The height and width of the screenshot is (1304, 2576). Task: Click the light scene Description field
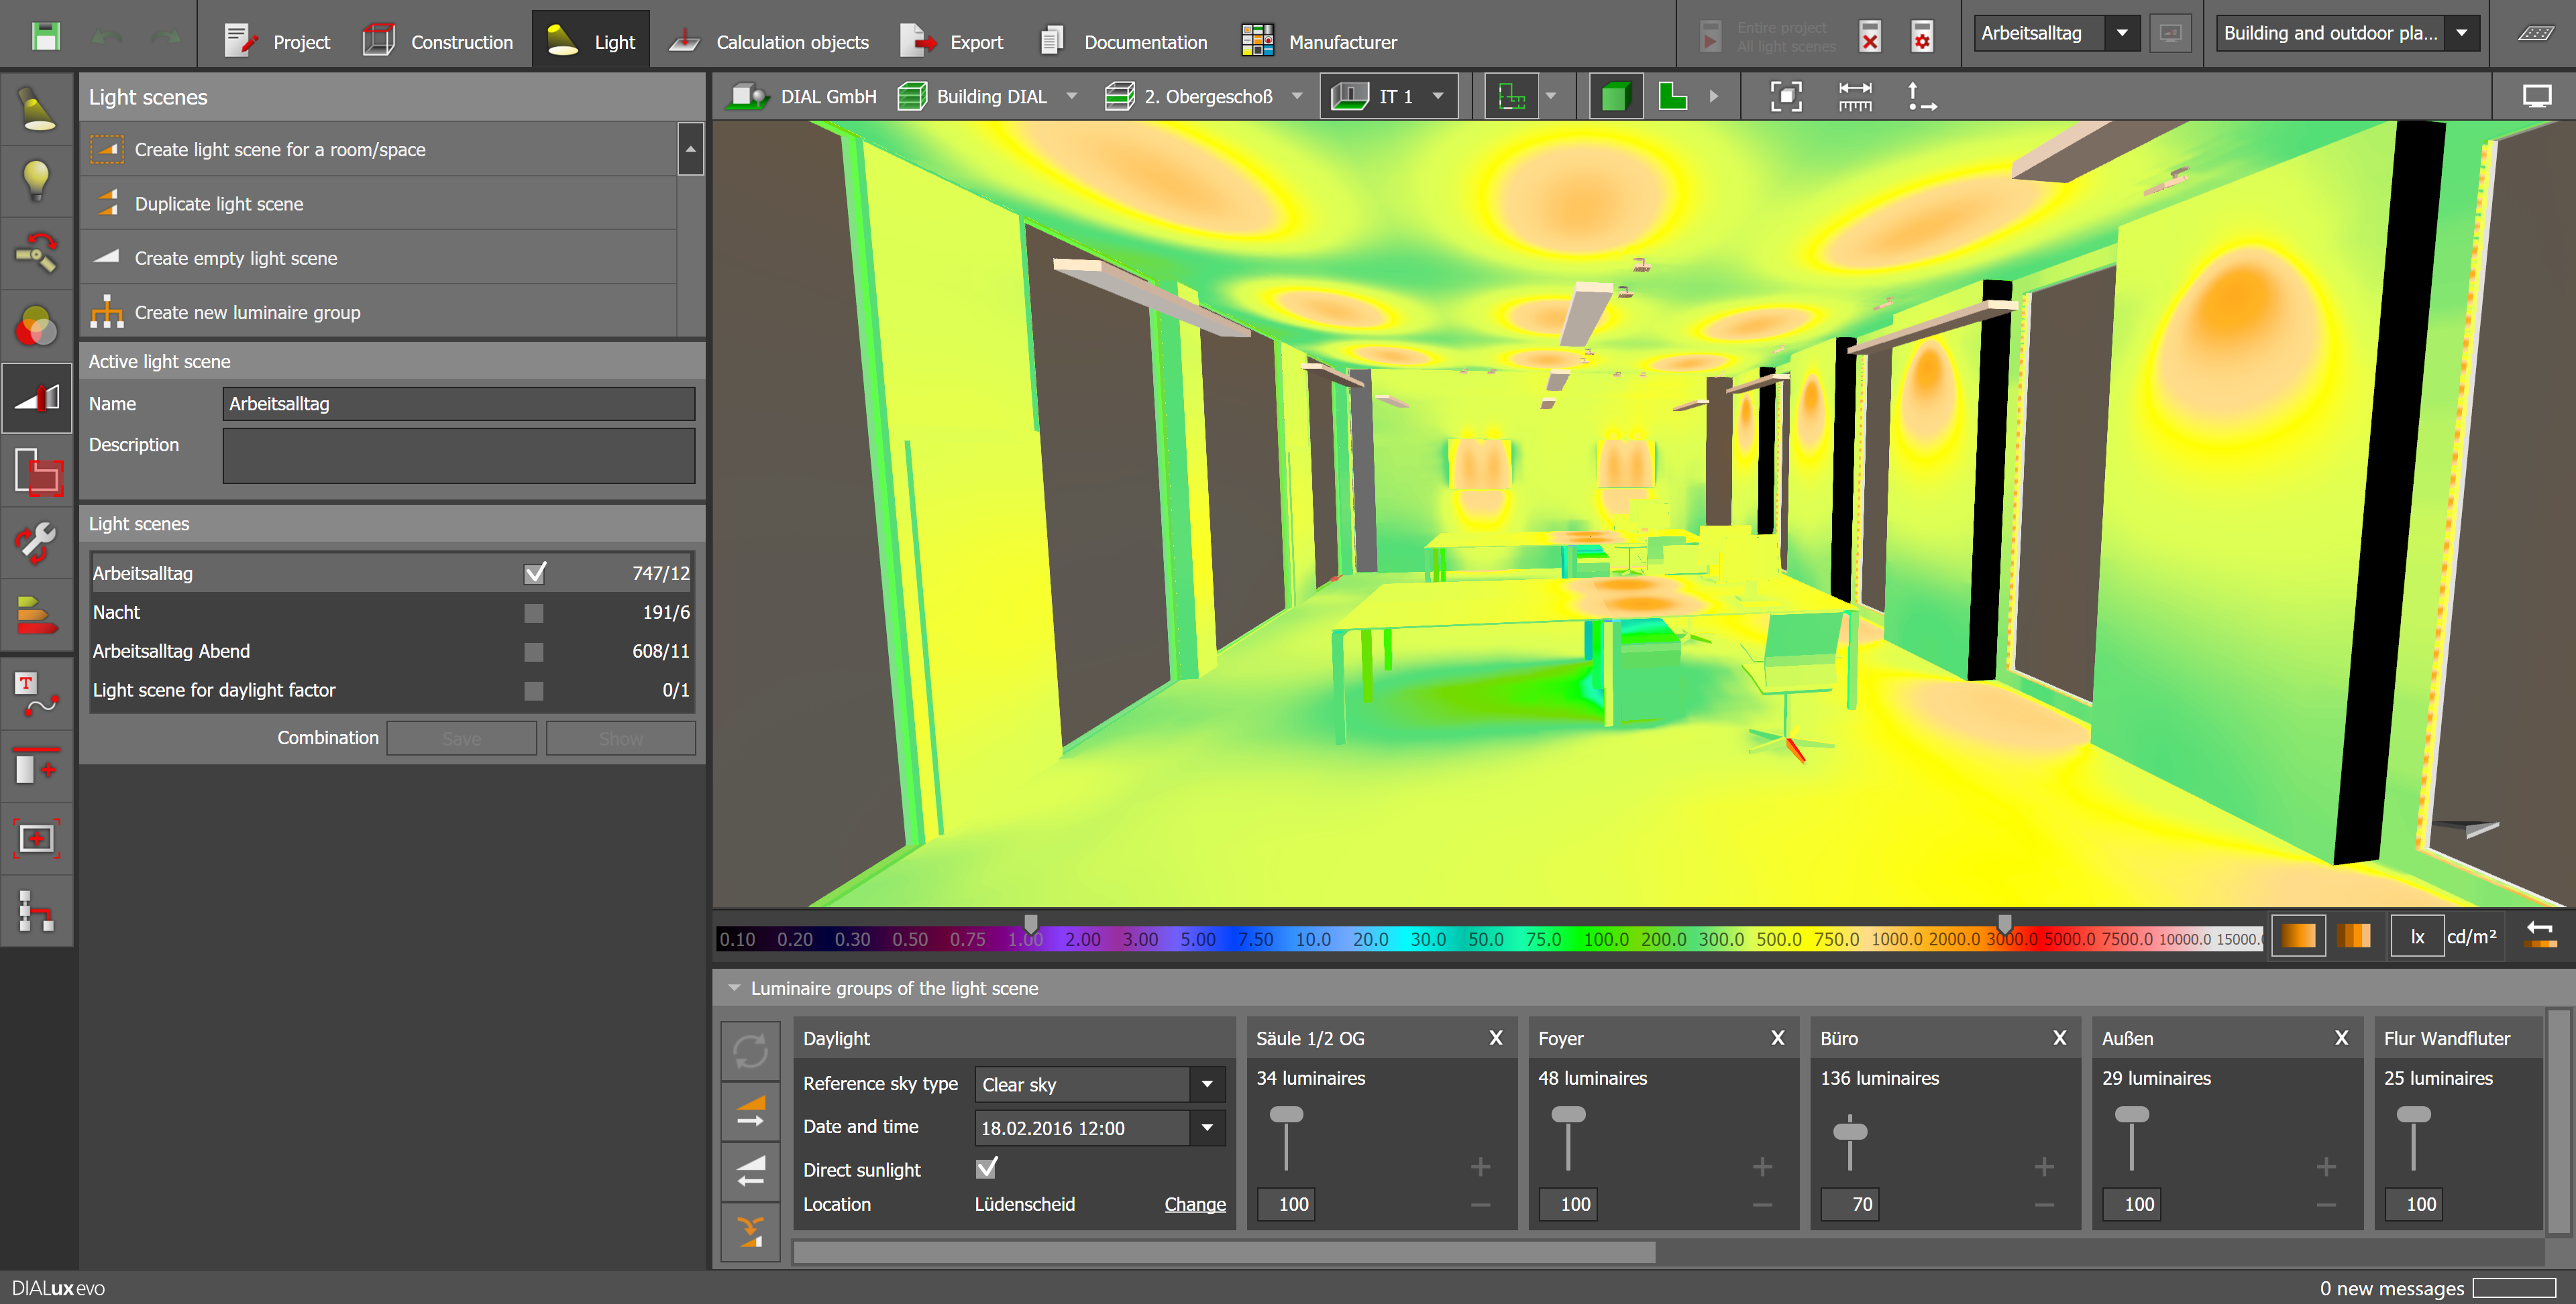(x=458, y=456)
